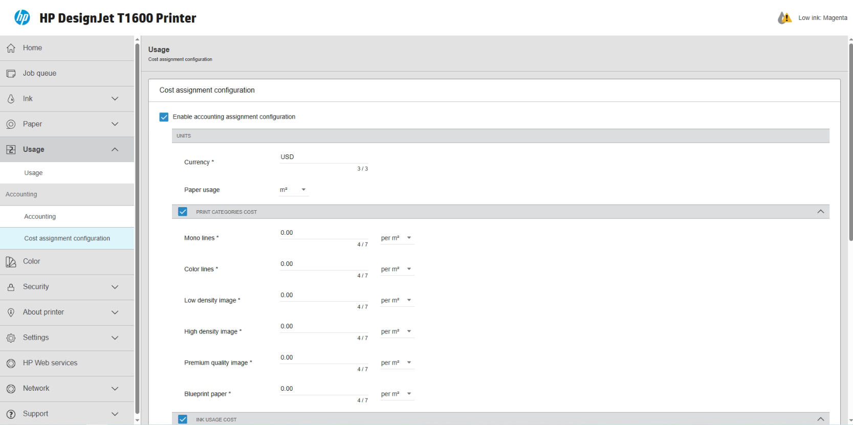Click the Premium quality image cost field

[x=323, y=357]
